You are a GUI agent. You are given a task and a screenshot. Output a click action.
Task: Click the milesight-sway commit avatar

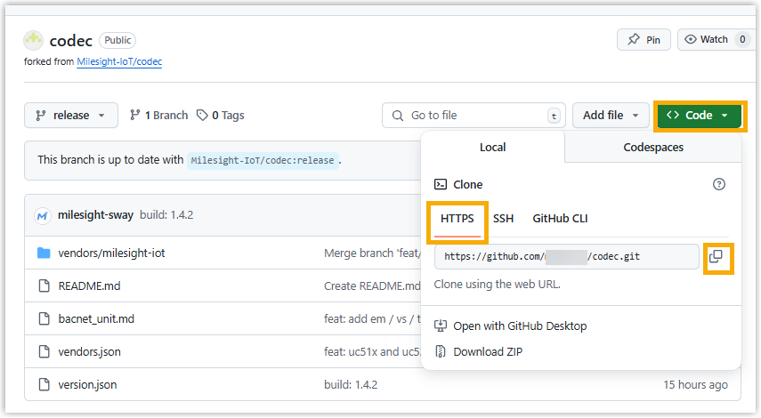(42, 216)
